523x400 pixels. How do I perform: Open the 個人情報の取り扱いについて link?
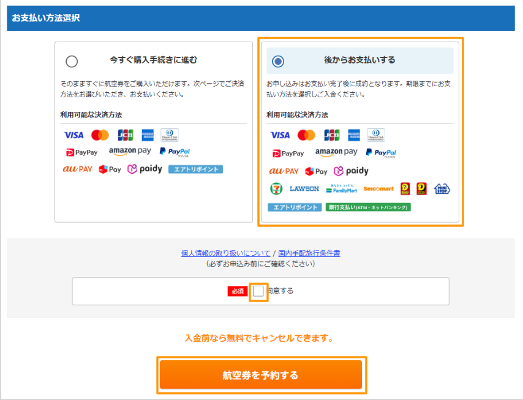225,253
